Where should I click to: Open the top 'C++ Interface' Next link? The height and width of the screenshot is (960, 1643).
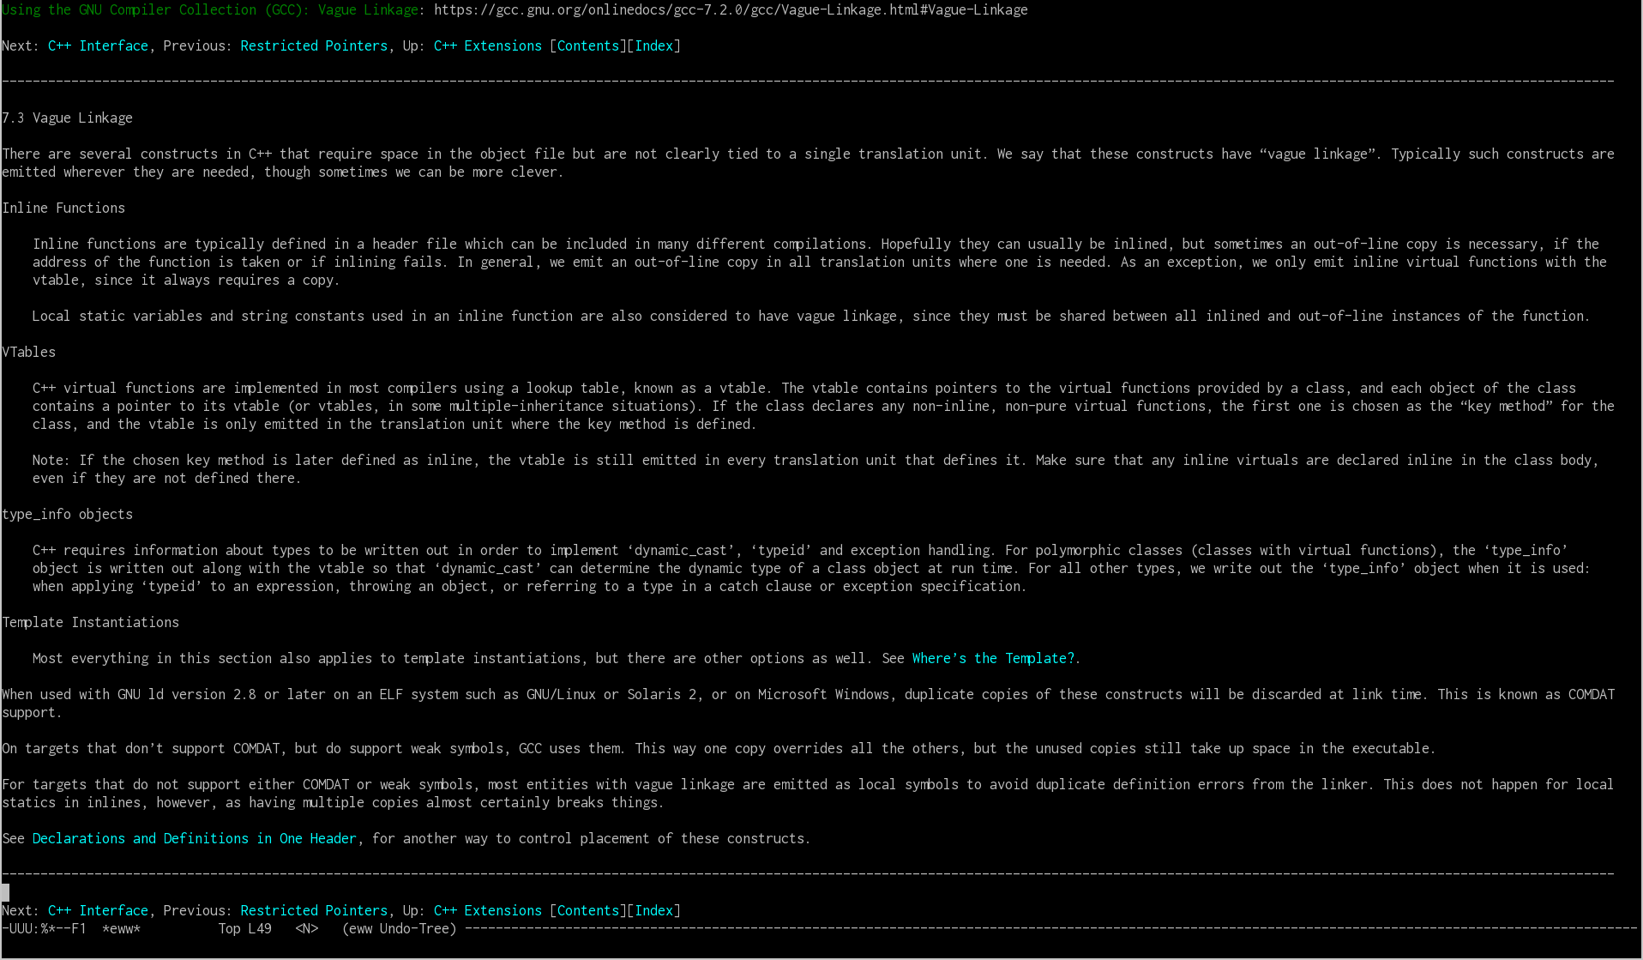(x=98, y=45)
